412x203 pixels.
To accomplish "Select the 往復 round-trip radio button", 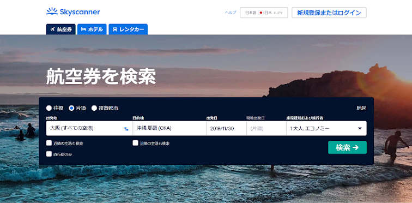I will (x=49, y=108).
